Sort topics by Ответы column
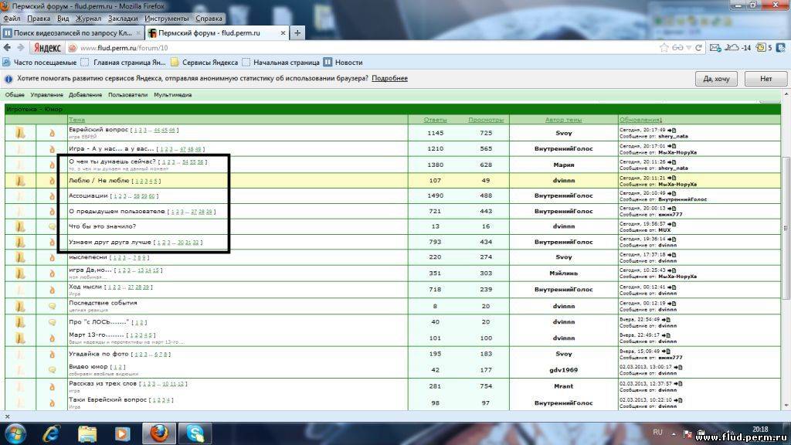This screenshot has height=445, width=791. point(435,120)
